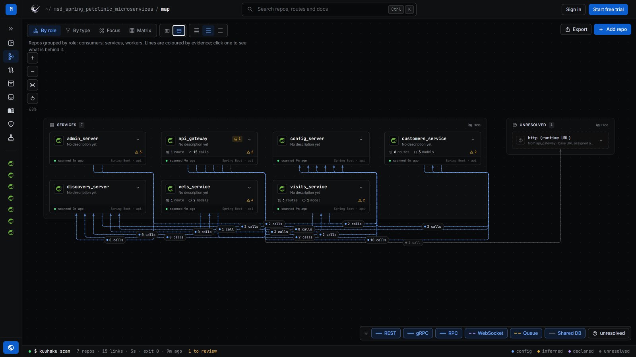Open the legend filter icon beside REST
The height and width of the screenshot is (357, 636).
coord(366,333)
